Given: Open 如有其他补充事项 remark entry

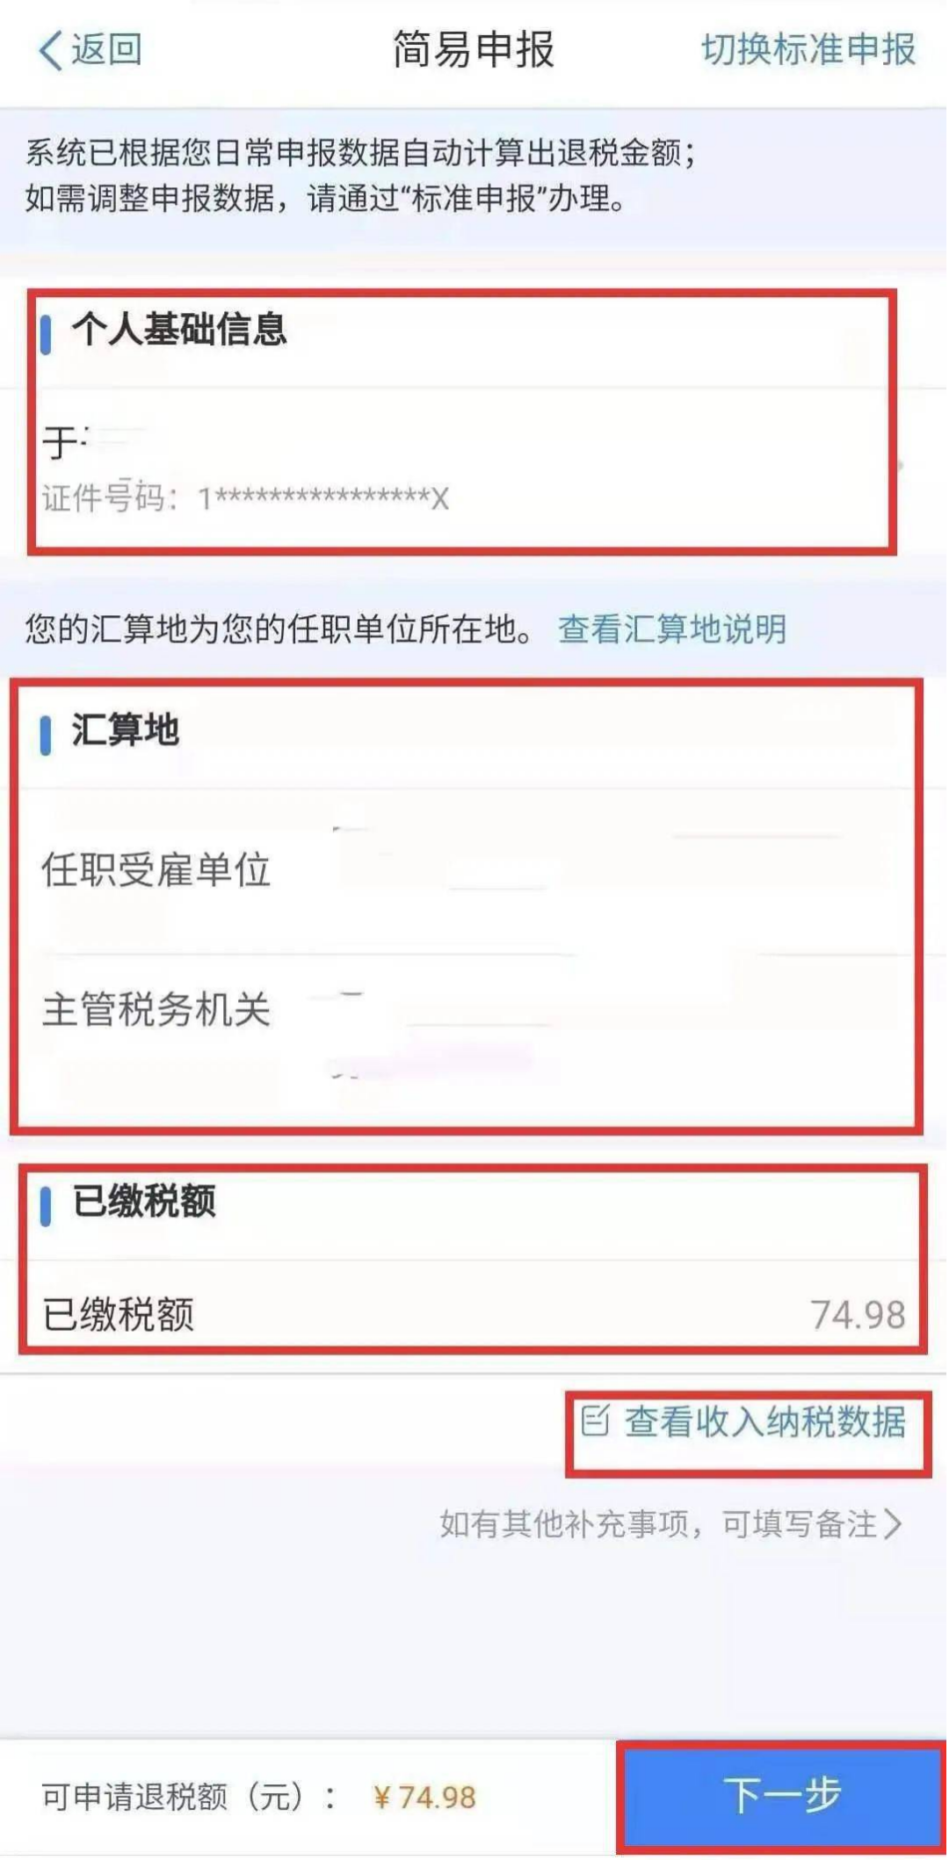Looking at the screenshot, I should [x=671, y=1523].
